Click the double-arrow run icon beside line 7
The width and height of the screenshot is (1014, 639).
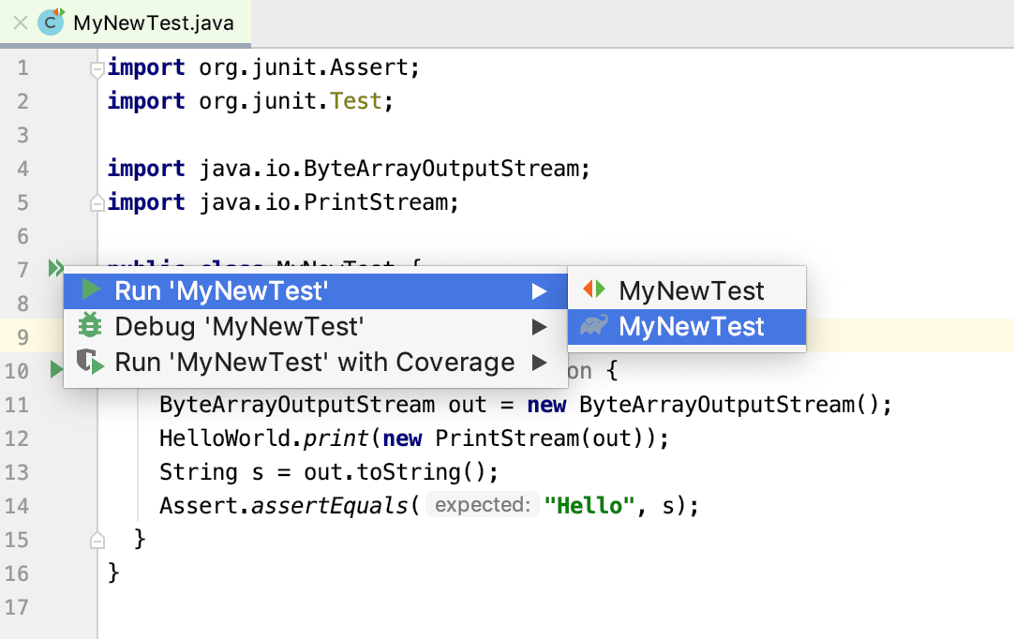(55, 269)
